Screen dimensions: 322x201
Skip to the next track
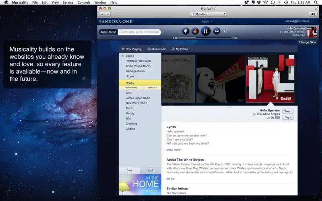coord(217,31)
